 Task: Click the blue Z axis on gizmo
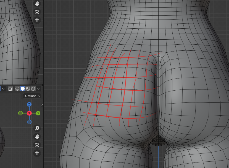coord(29,104)
